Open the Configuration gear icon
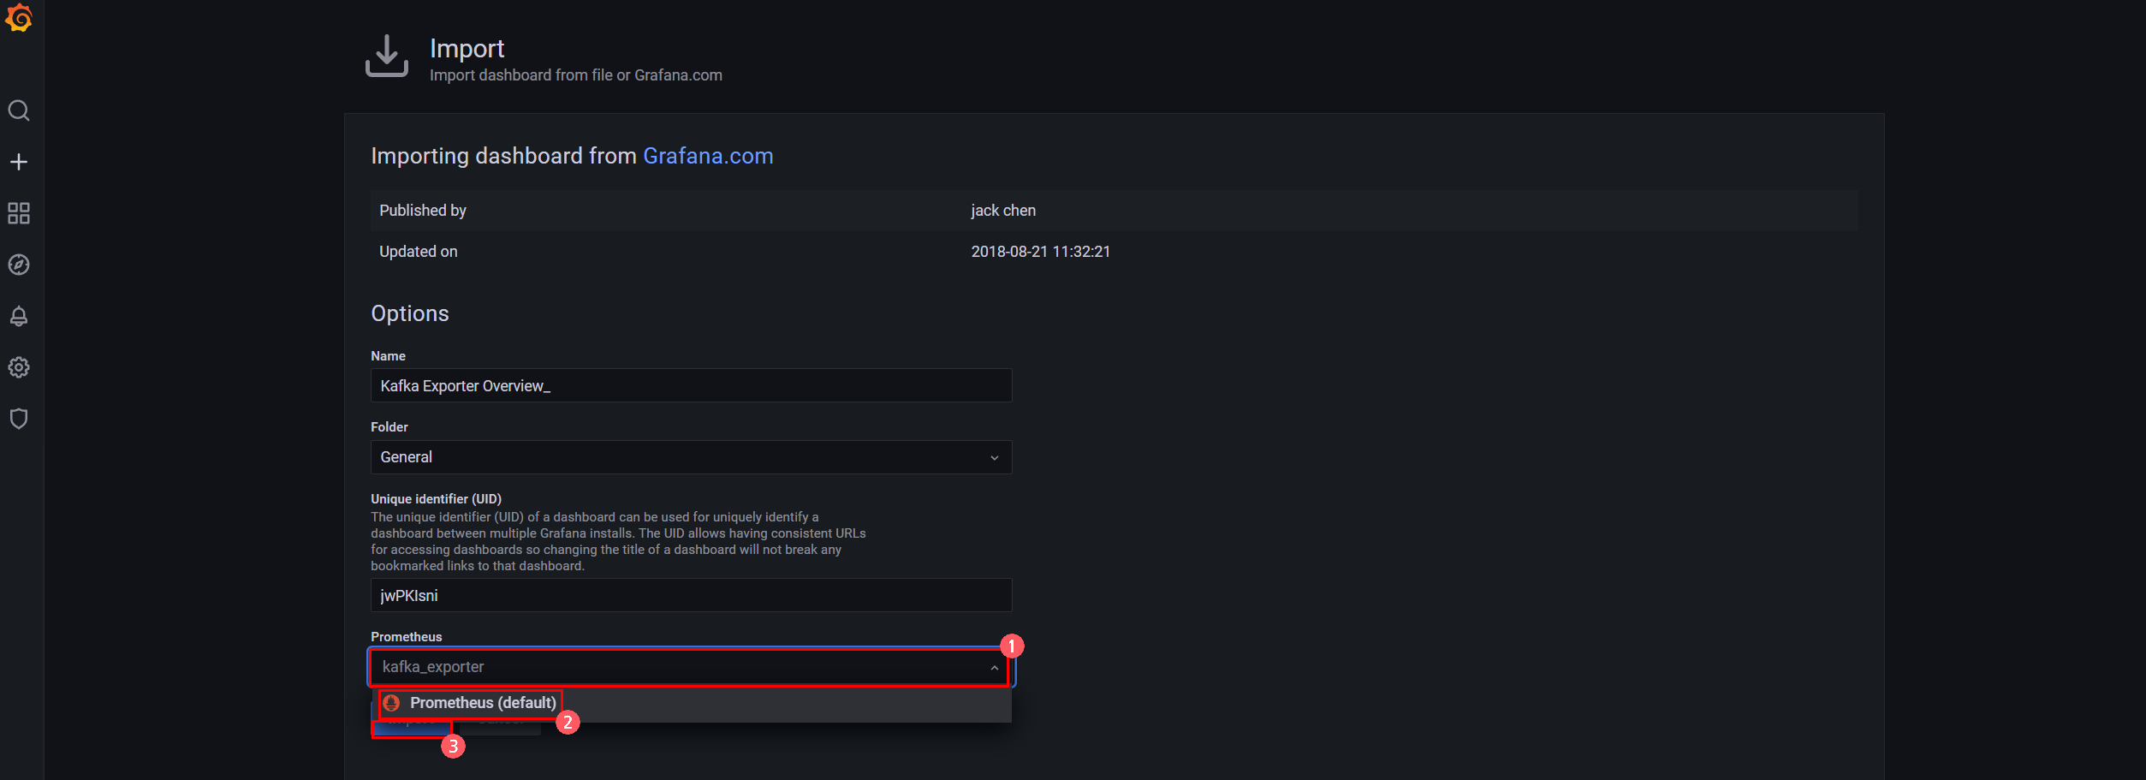The height and width of the screenshot is (780, 2146). pos(19,367)
